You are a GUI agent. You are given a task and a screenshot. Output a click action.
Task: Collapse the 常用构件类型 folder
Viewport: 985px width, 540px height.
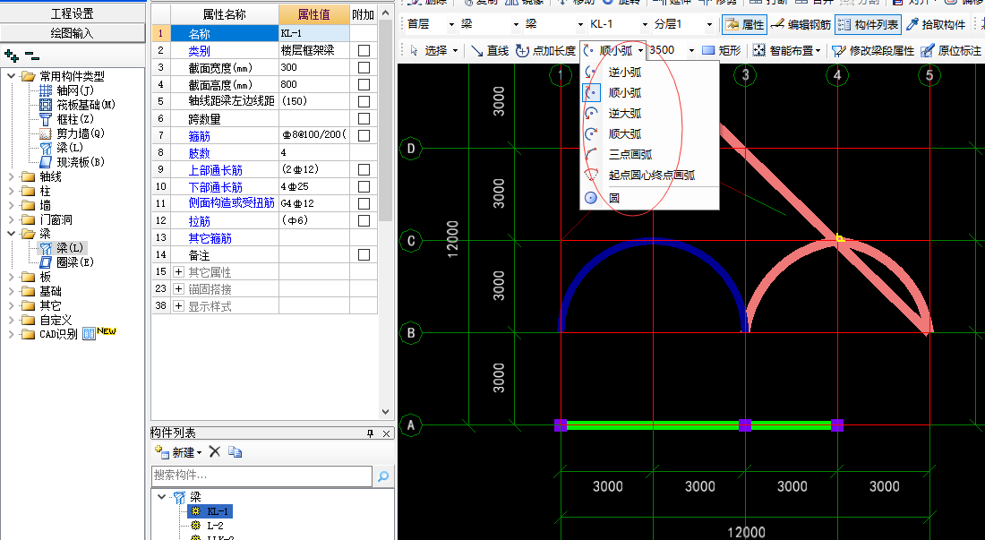(12, 76)
